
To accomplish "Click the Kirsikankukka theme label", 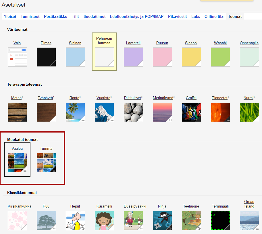I will click(20, 206).
